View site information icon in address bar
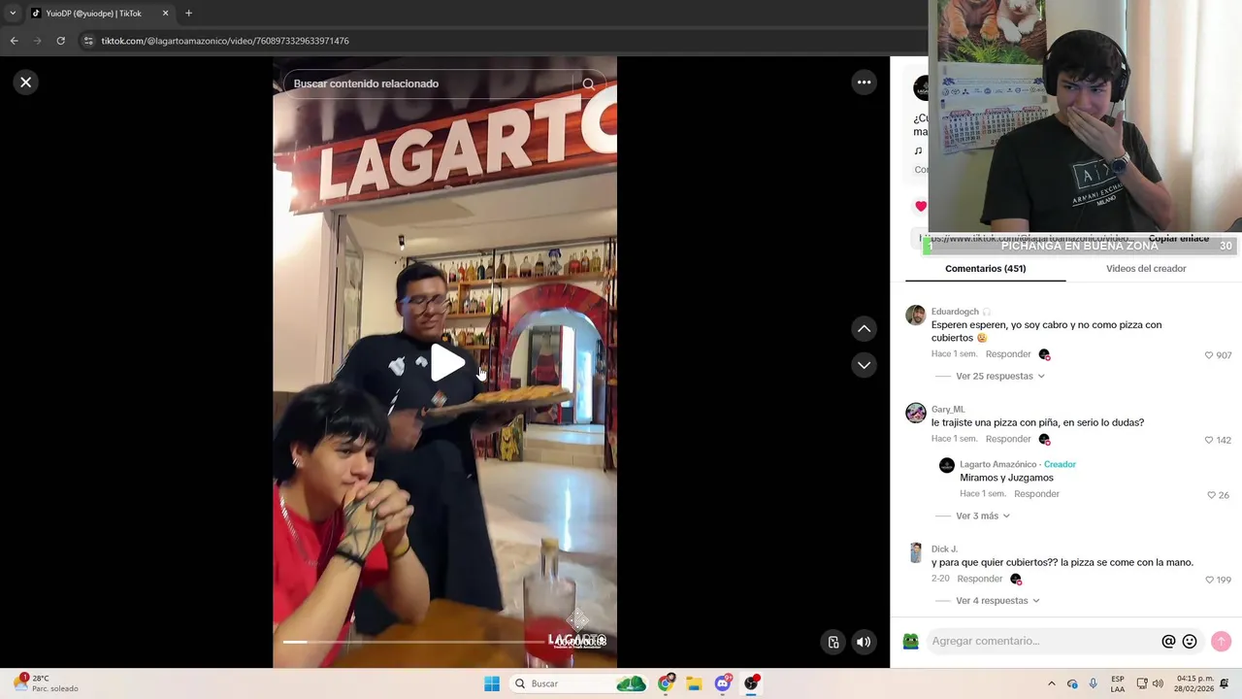 click(x=88, y=41)
